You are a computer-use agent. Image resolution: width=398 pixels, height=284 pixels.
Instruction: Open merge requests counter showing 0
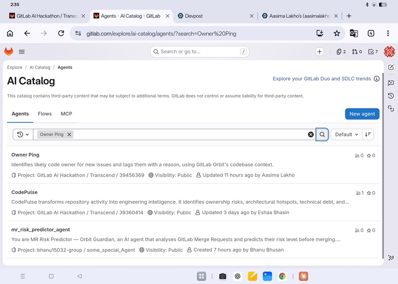pos(357,52)
